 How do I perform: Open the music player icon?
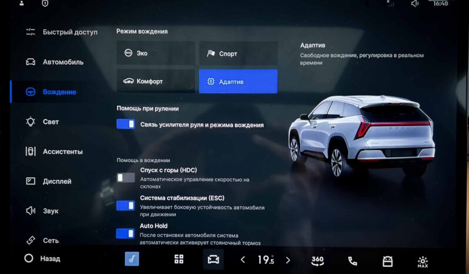point(132,259)
